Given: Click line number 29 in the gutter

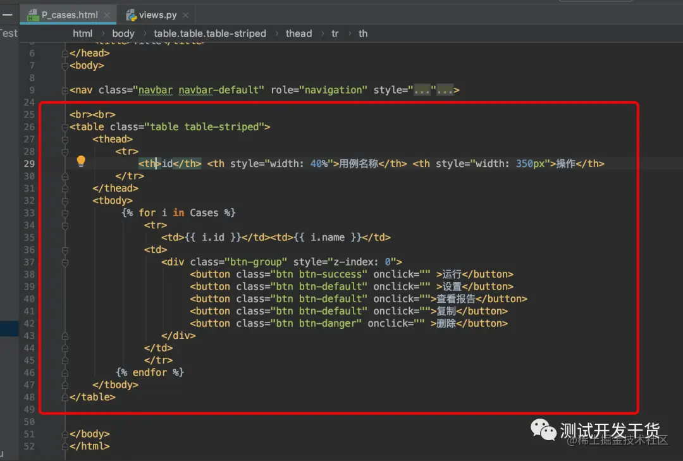Looking at the screenshot, I should (x=29, y=164).
